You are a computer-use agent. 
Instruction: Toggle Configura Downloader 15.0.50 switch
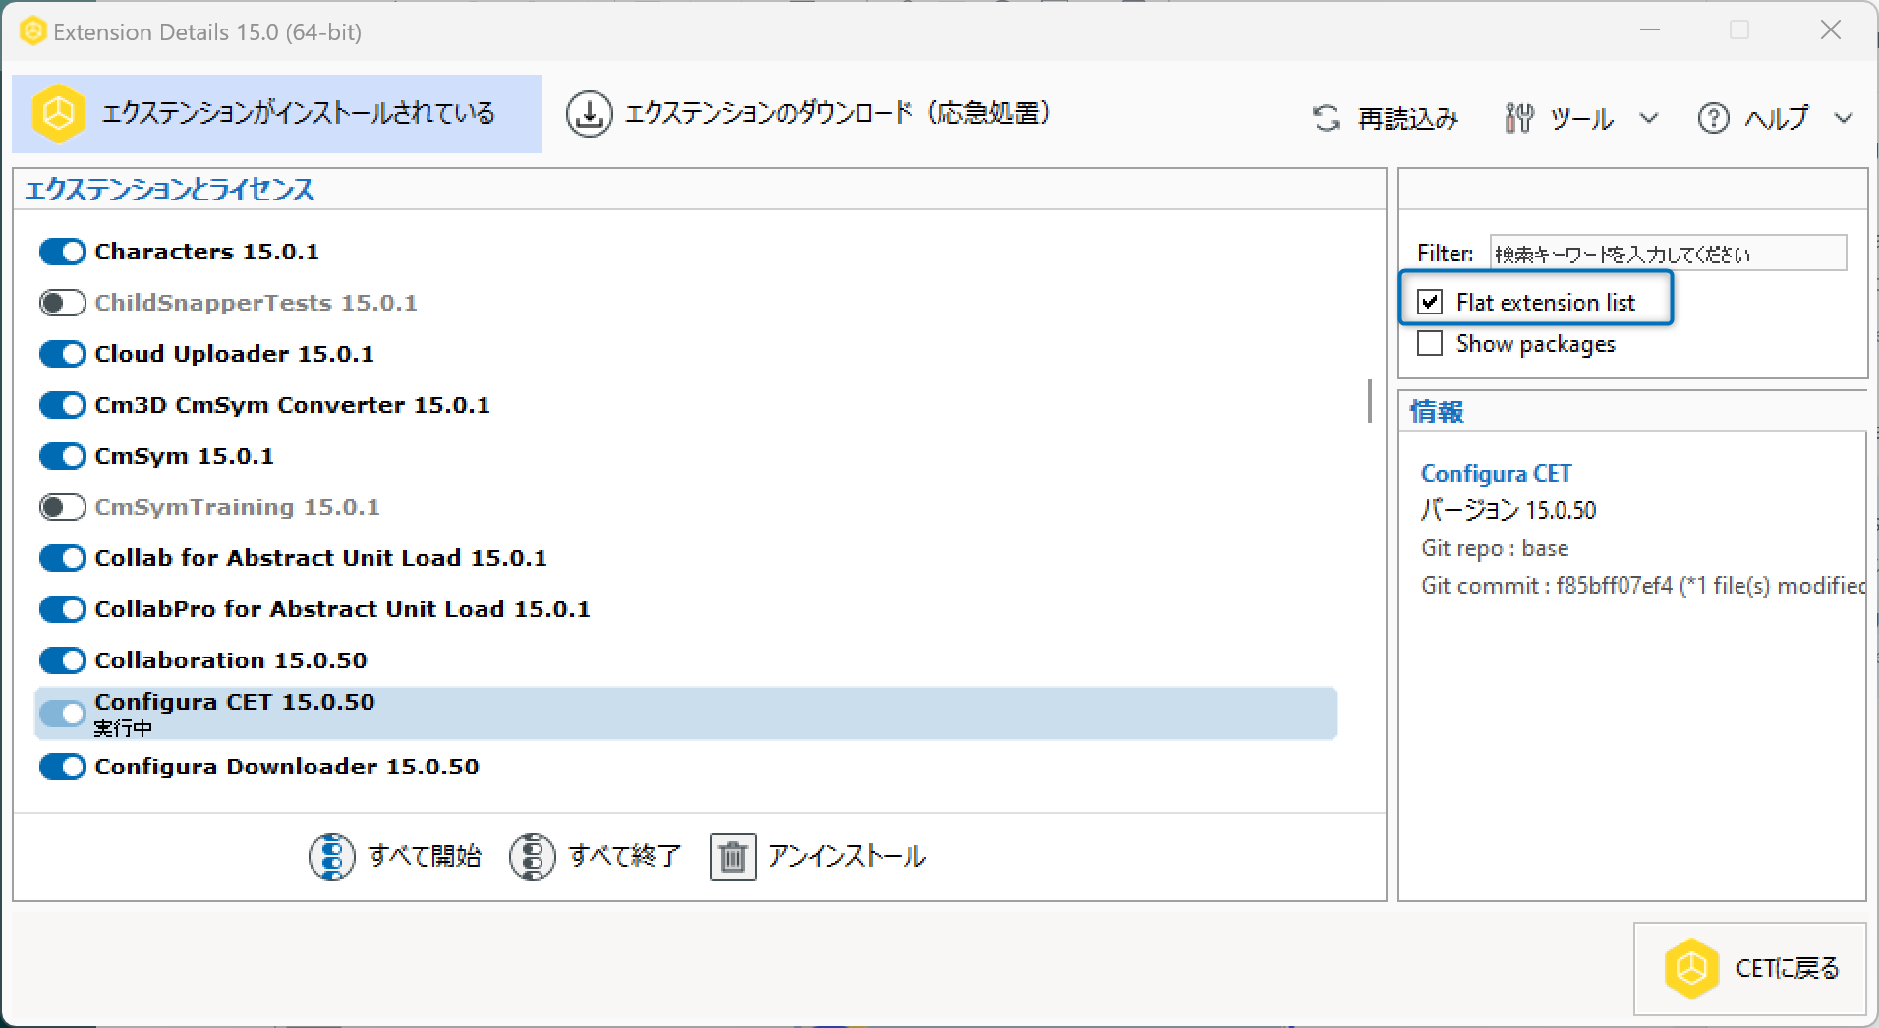pos(63,767)
